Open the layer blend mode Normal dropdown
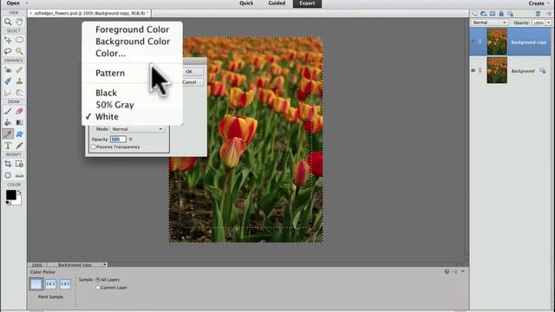 (x=489, y=23)
